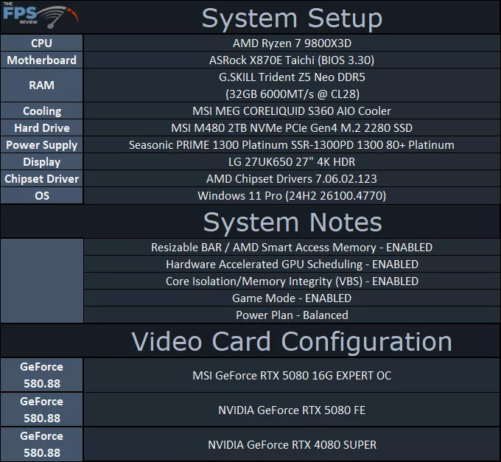Viewport: 501px width, 462px height.
Task: Select ASRock X870E Taichi (BIOS 3.30)
Action: tap(292, 60)
